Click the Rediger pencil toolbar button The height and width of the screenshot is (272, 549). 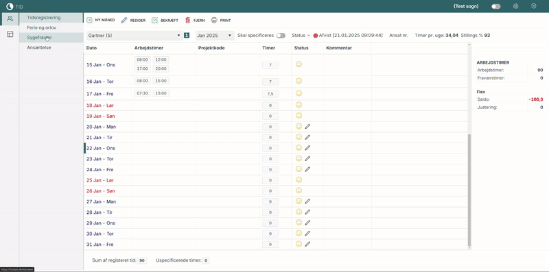tap(133, 21)
